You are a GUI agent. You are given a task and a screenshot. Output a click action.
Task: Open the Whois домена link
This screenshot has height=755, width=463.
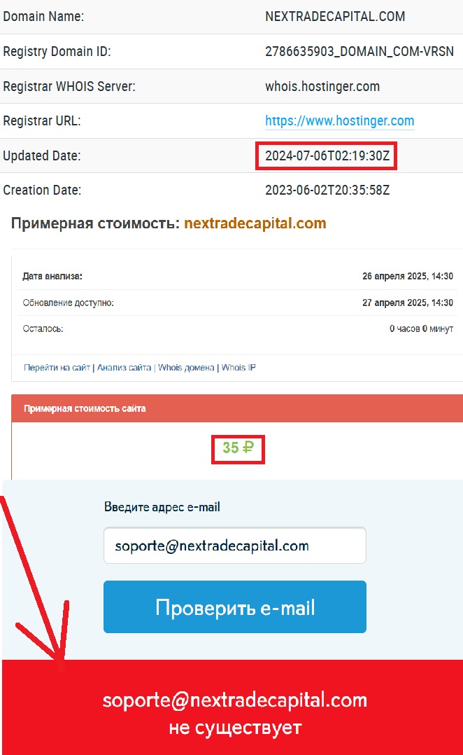pos(186,368)
